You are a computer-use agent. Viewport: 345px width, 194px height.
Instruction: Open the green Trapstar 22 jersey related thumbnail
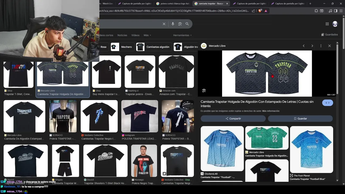(267, 138)
